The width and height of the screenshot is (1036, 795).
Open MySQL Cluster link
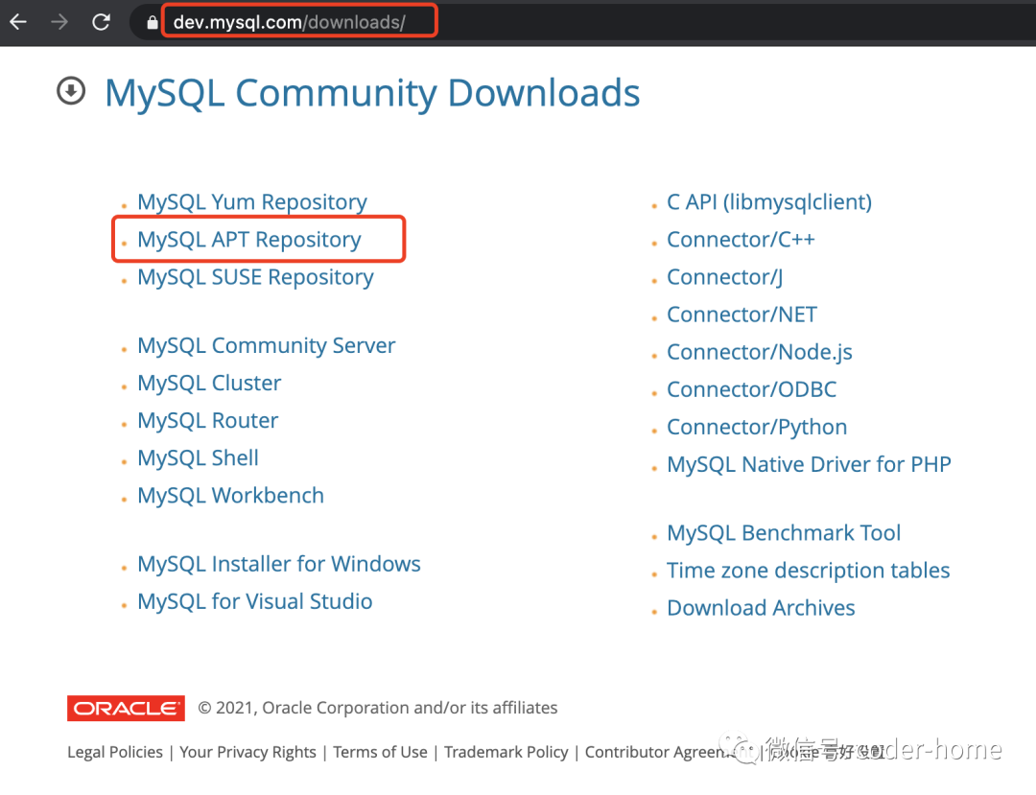click(x=209, y=383)
